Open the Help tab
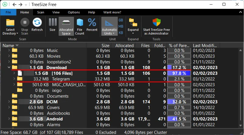244x135 pixels. tap(91, 12)
